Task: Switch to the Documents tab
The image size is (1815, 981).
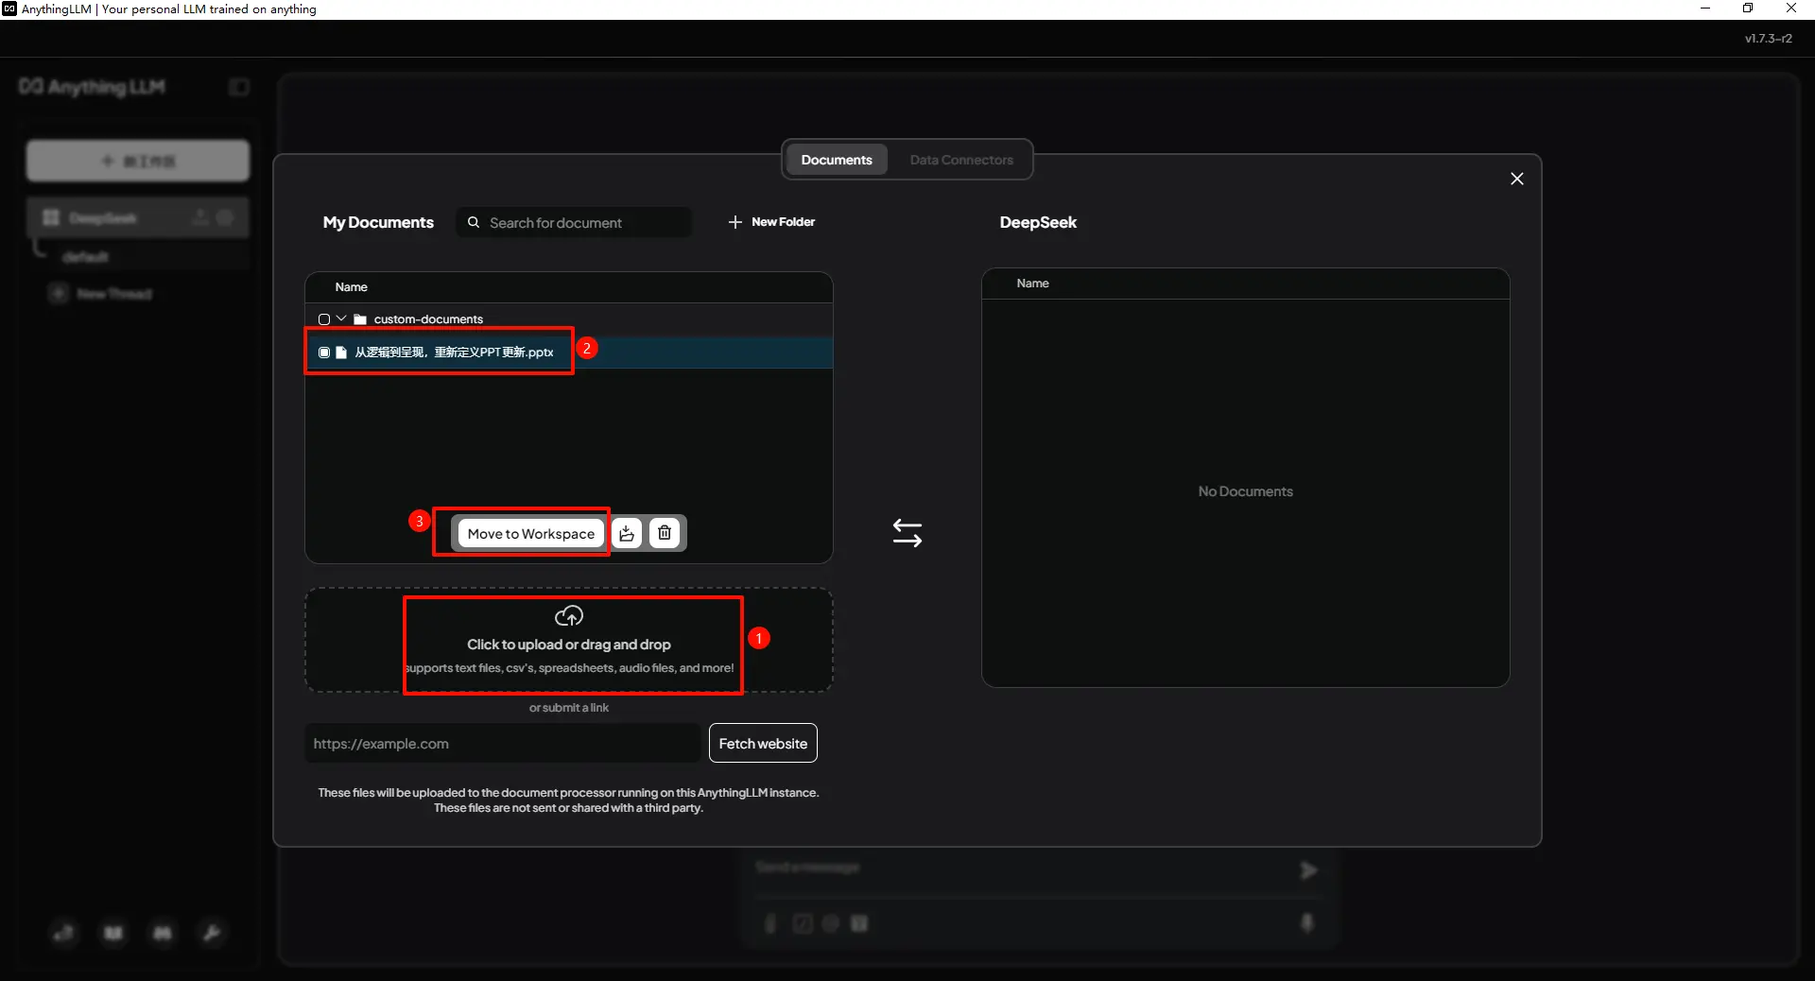Action: click(837, 160)
